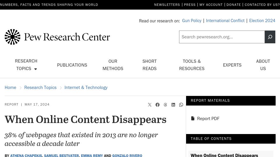This screenshot has height=157, width=280.
Task: Go to Home breadcrumb
Action: point(10,88)
